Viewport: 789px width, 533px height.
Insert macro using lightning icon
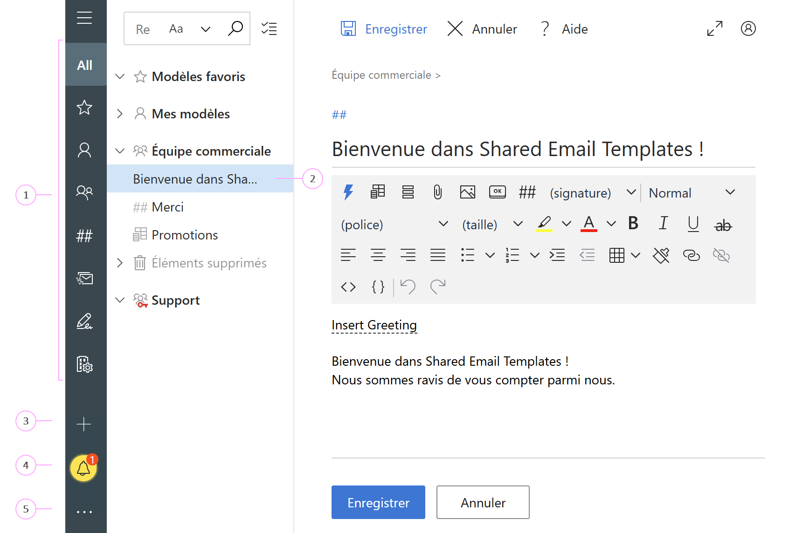[x=348, y=192]
